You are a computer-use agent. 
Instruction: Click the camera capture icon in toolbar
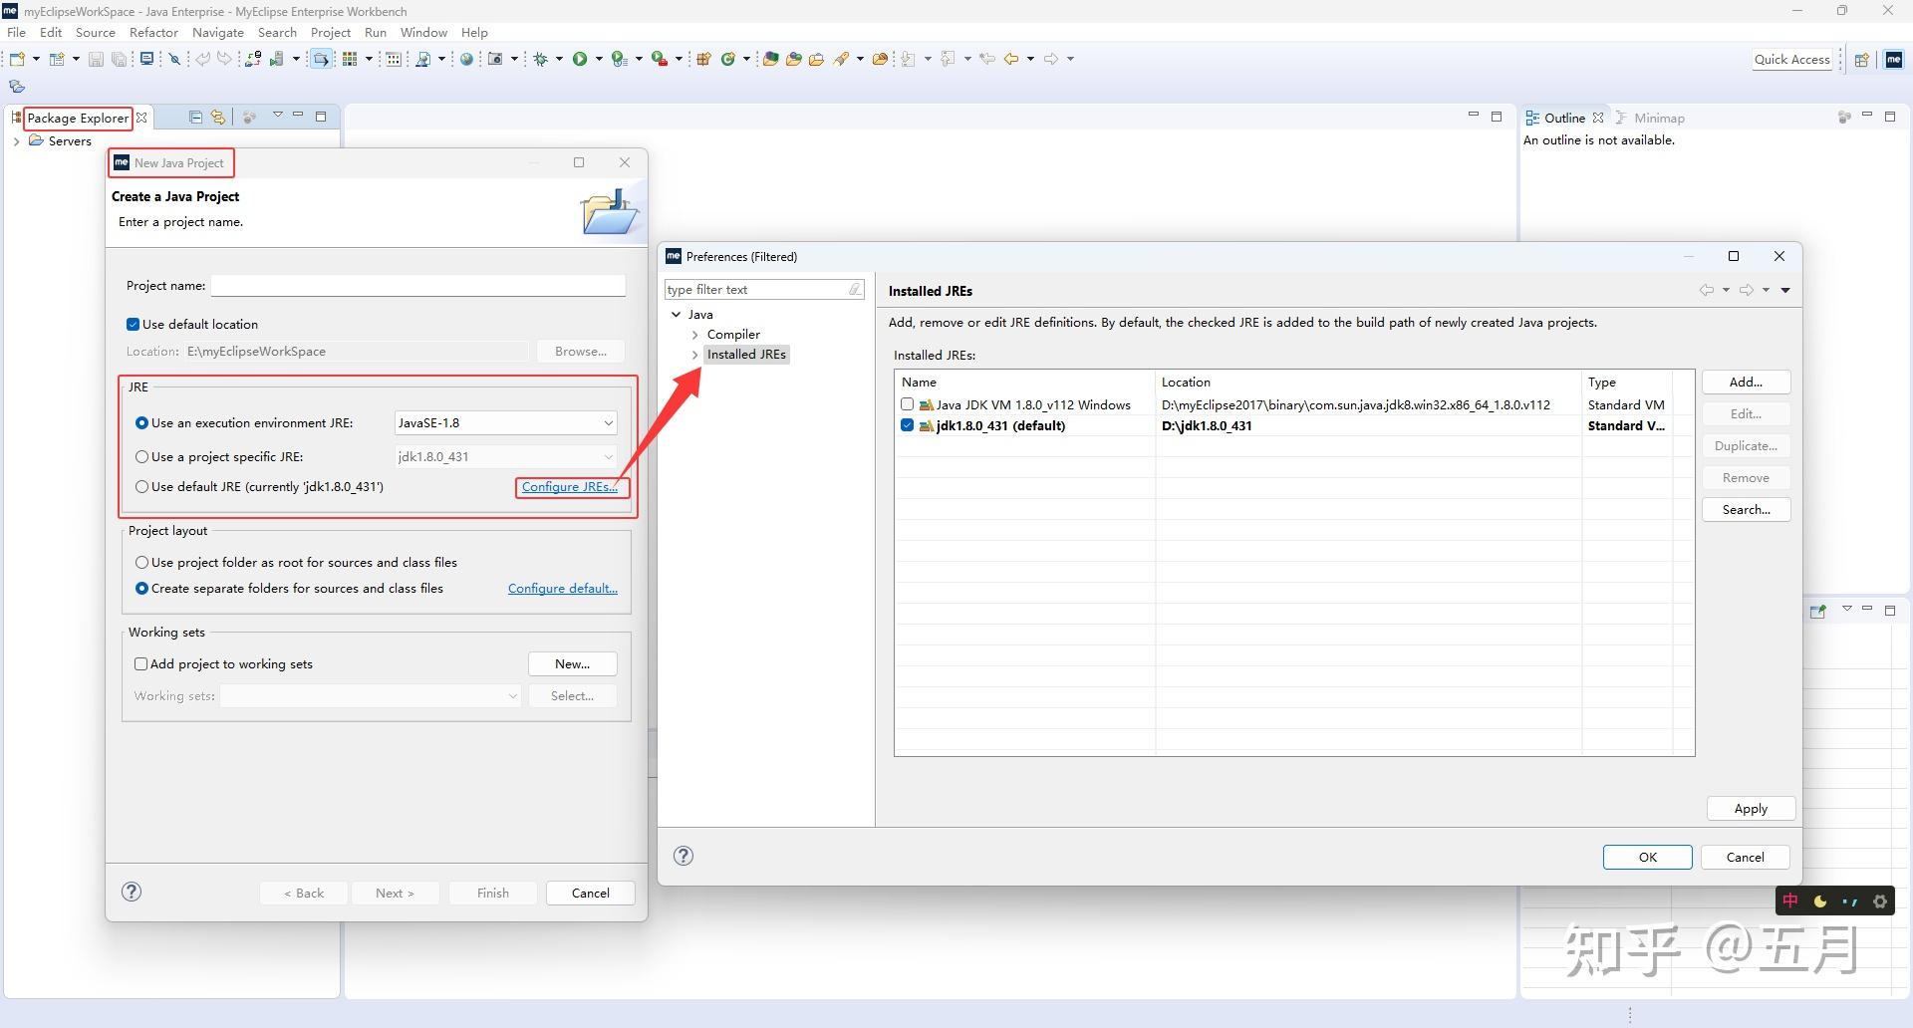tap(495, 59)
